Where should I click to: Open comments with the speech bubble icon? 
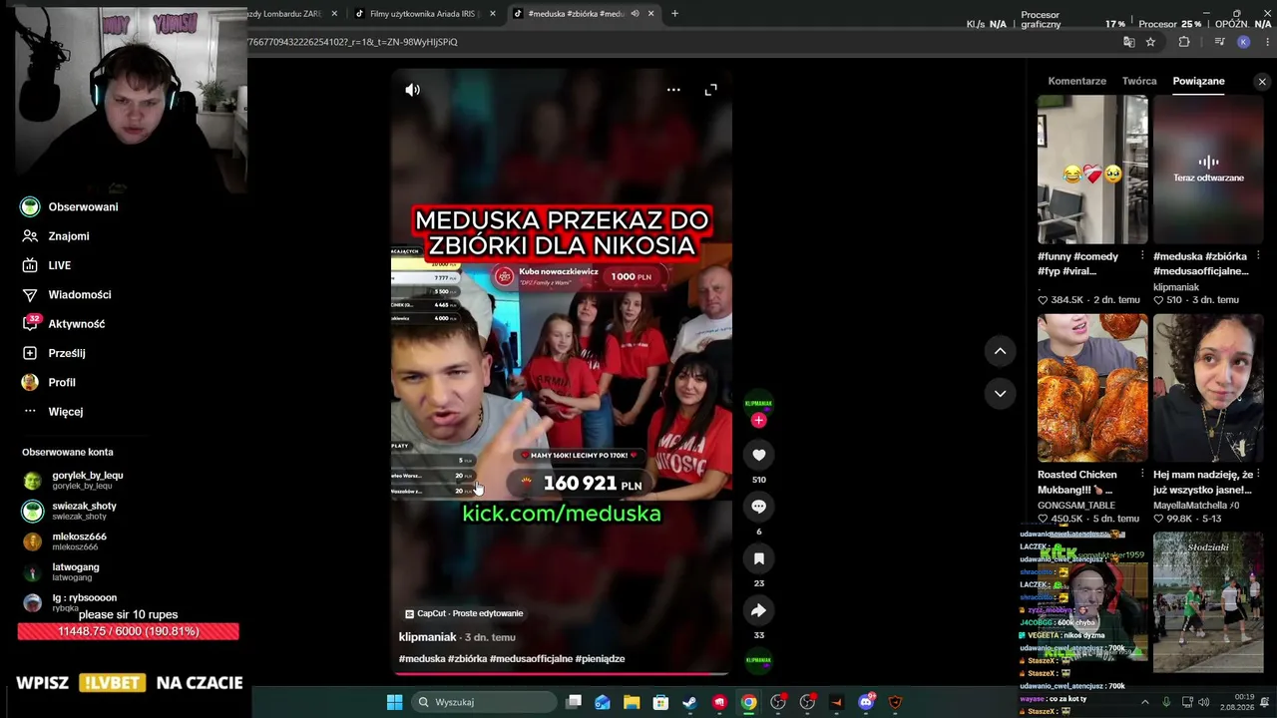point(758,507)
